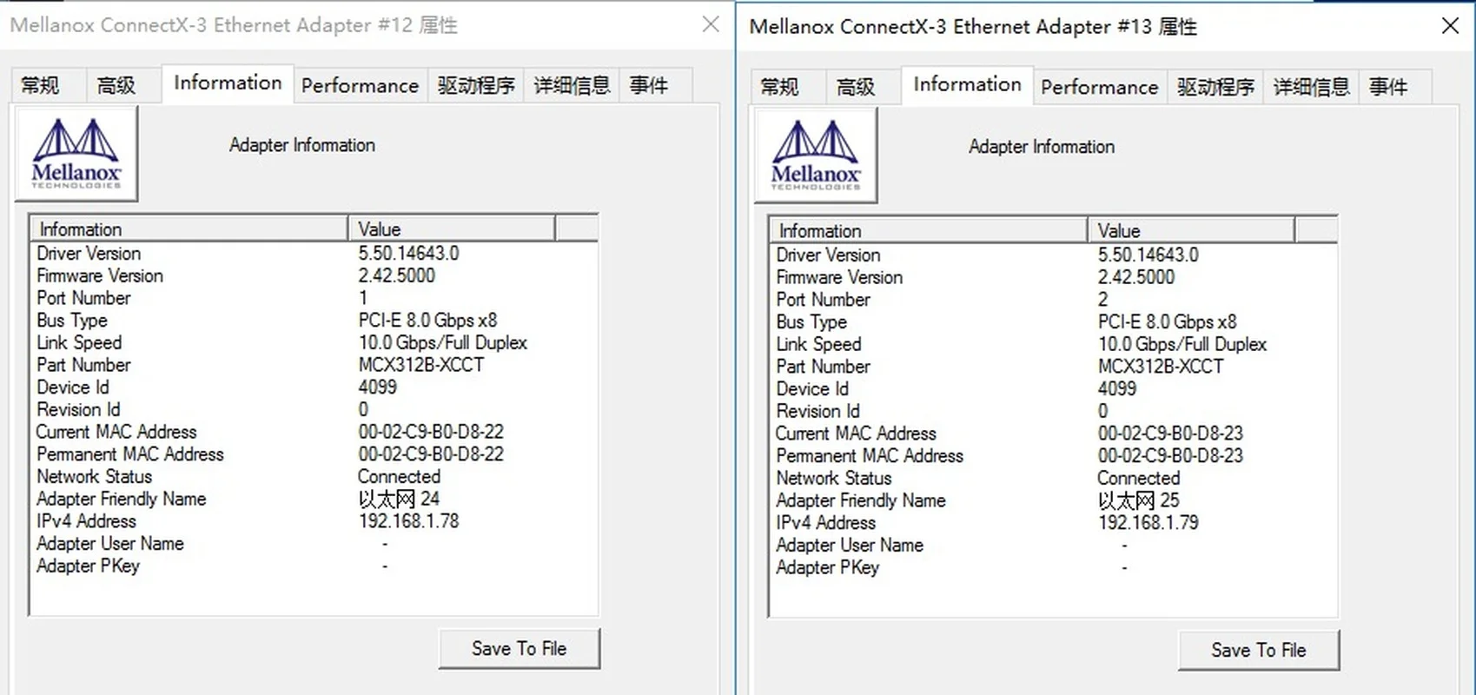
Task: Click Information column header in Adapter #13 list
Action: coord(929,231)
